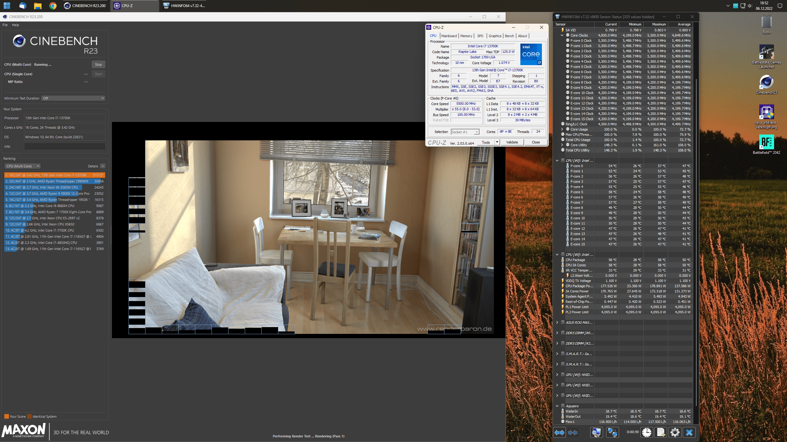This screenshot has height=442, width=787.
Task: Click CPU-Z Tools button
Action: tap(486, 142)
